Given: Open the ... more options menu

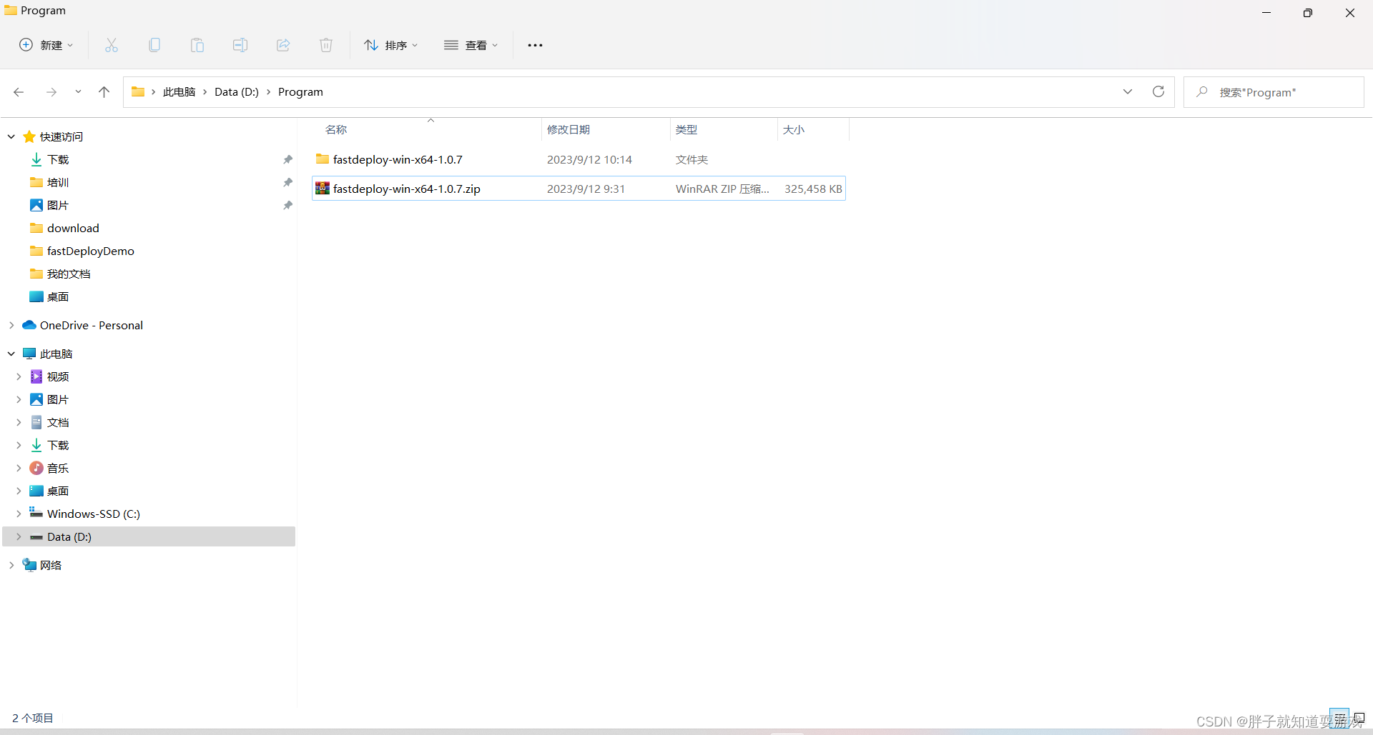Looking at the screenshot, I should 535,44.
